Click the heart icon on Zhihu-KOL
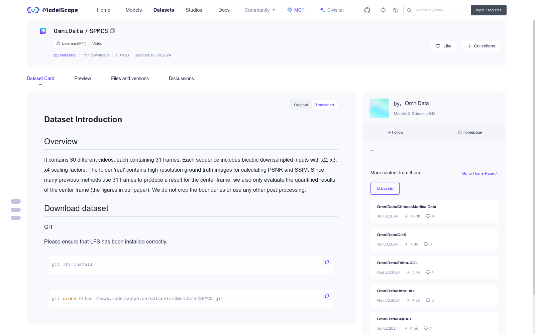 point(428,272)
